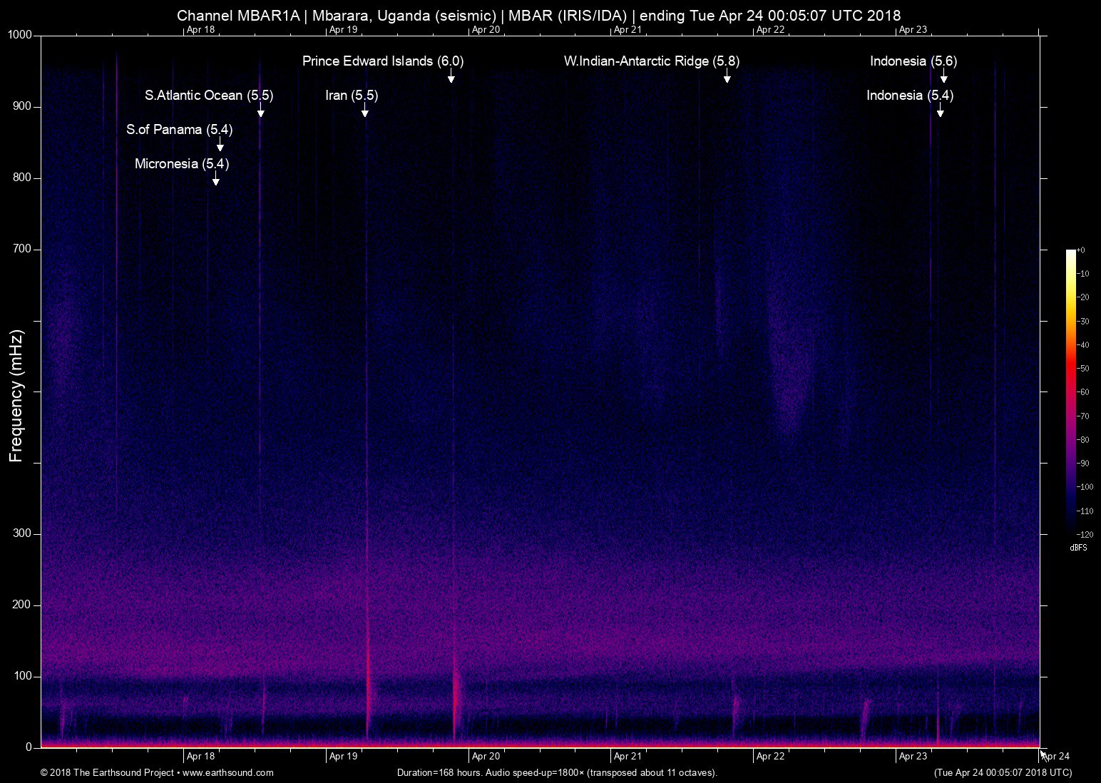Click the arrow under W.Indian-Antarctic Ridge (5.8)
Screen dimensions: 1101x783
click(727, 77)
